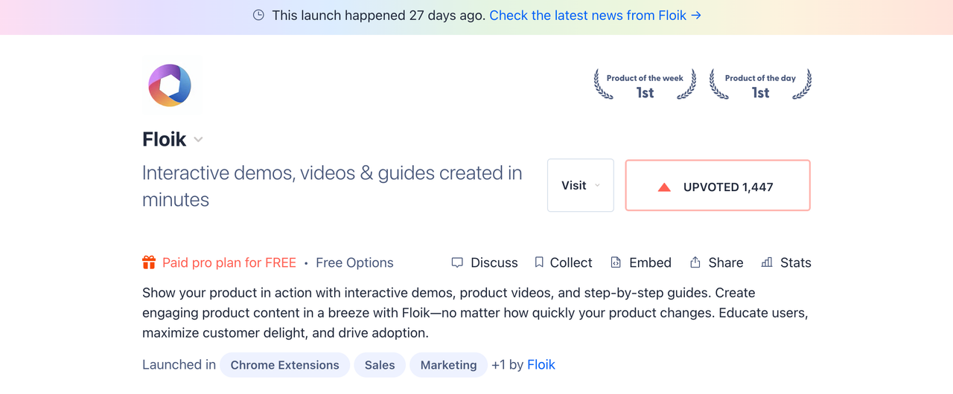Open Paid pro plan for FREE offer
The width and height of the screenshot is (953, 394).
click(229, 262)
